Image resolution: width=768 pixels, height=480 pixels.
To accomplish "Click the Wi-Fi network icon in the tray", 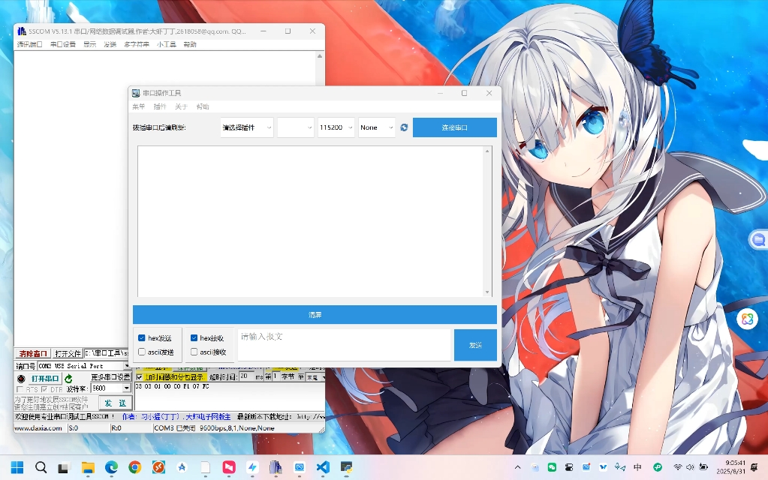I will [x=677, y=467].
